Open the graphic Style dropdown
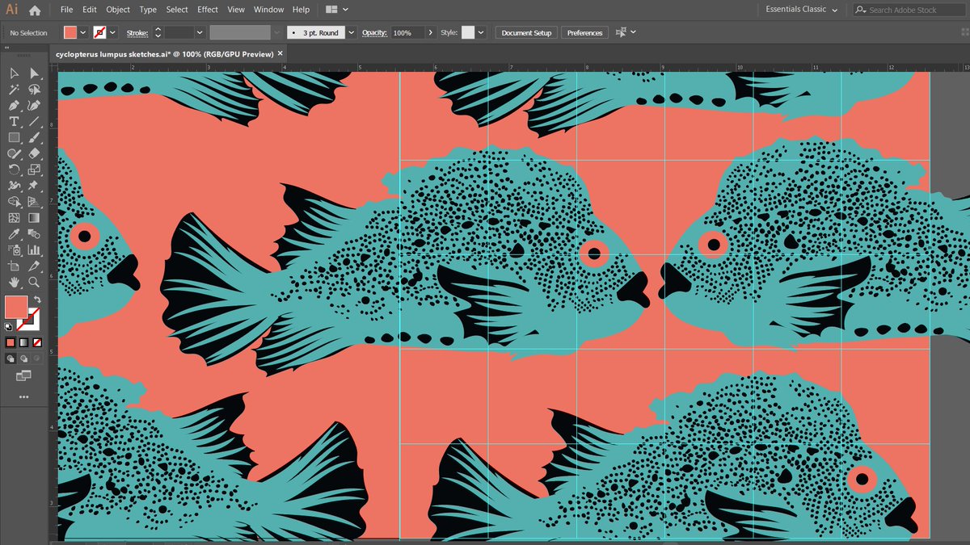This screenshot has height=545, width=970. 481,32
